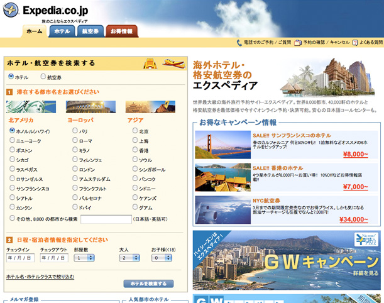The image size is (384, 303).
Task: Select その他 8,000の都市から検索 radio button
Action: (x=12, y=218)
